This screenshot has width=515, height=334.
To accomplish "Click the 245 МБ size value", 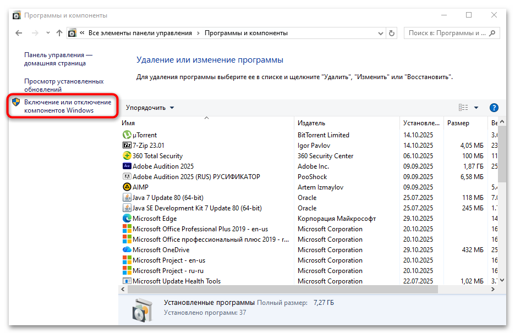I will [473, 208].
